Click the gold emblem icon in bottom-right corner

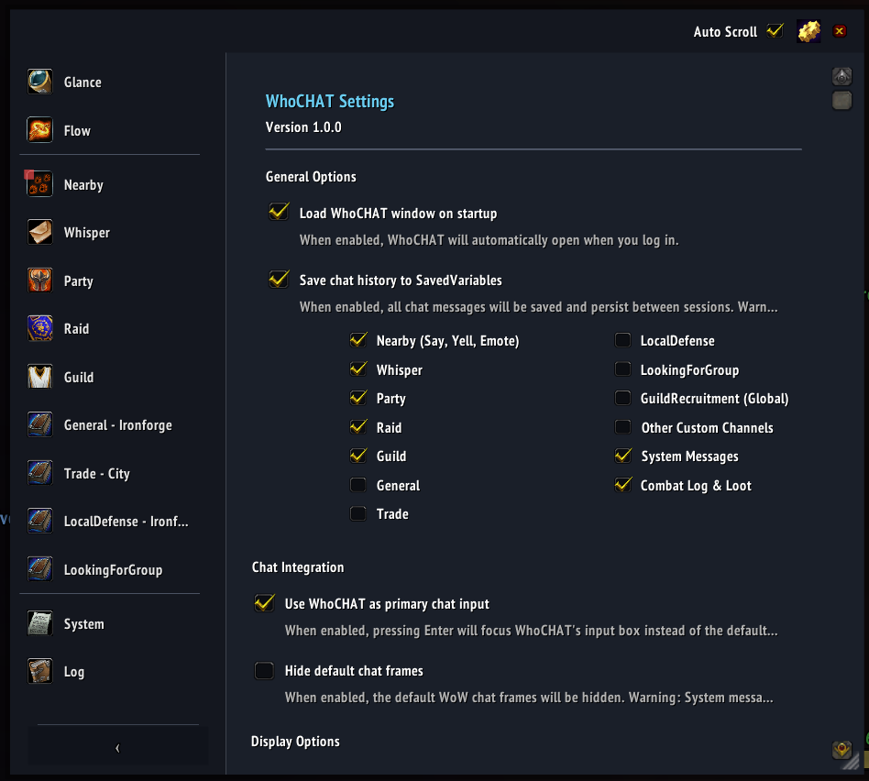click(x=842, y=750)
